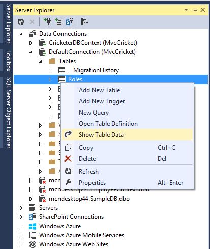Click the Windows Azure Web Sites icon

(x=33, y=244)
